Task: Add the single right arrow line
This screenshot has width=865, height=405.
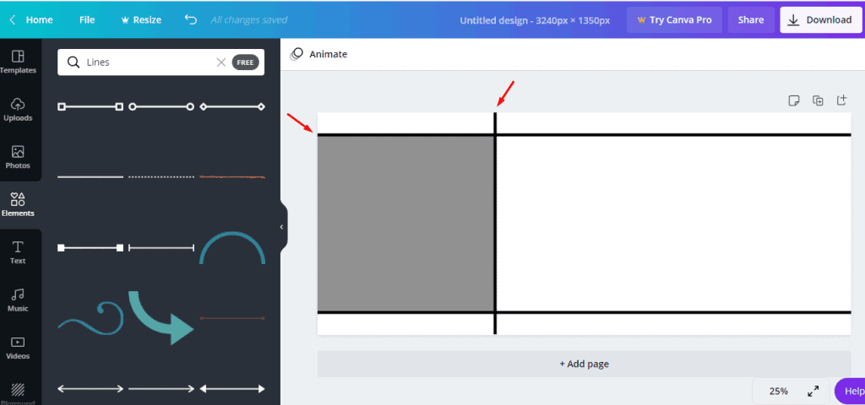Action: (161, 389)
